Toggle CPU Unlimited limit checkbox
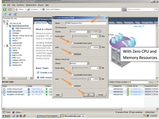The width and height of the screenshot is (159, 119). point(72,54)
